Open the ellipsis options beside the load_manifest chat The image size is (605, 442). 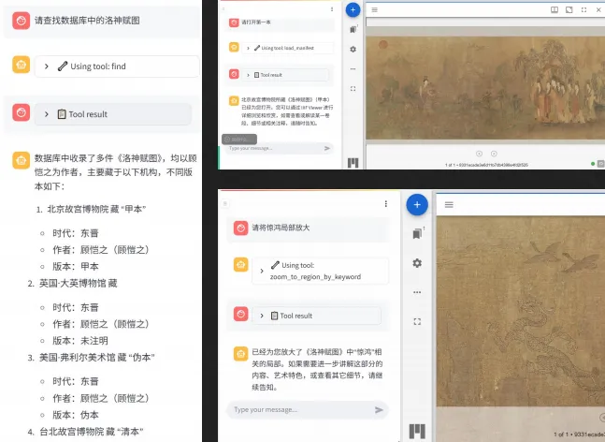353,68
